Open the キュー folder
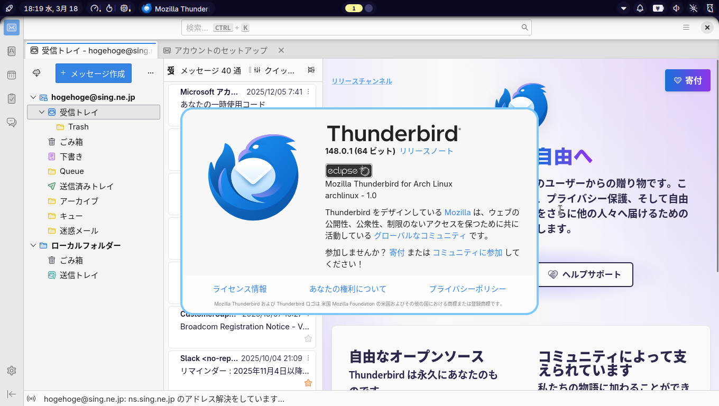The height and width of the screenshot is (406, 719). [x=94, y=216]
